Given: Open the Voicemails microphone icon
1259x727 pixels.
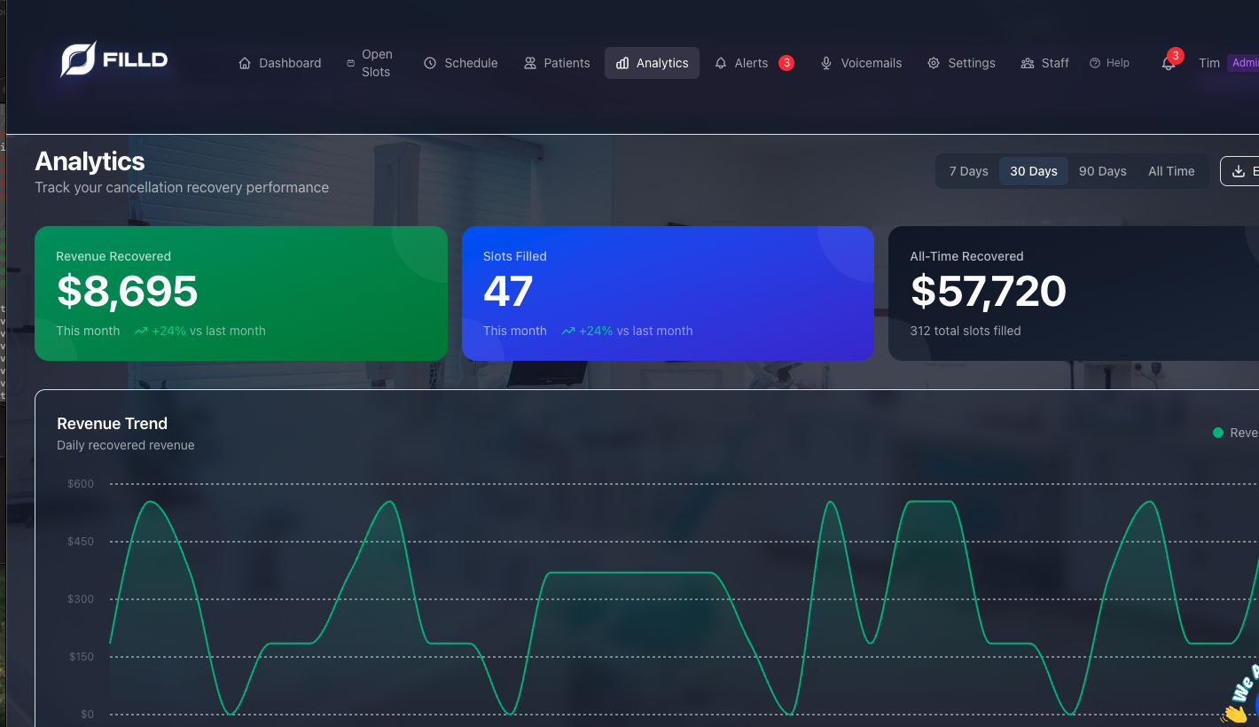Looking at the screenshot, I should point(826,63).
